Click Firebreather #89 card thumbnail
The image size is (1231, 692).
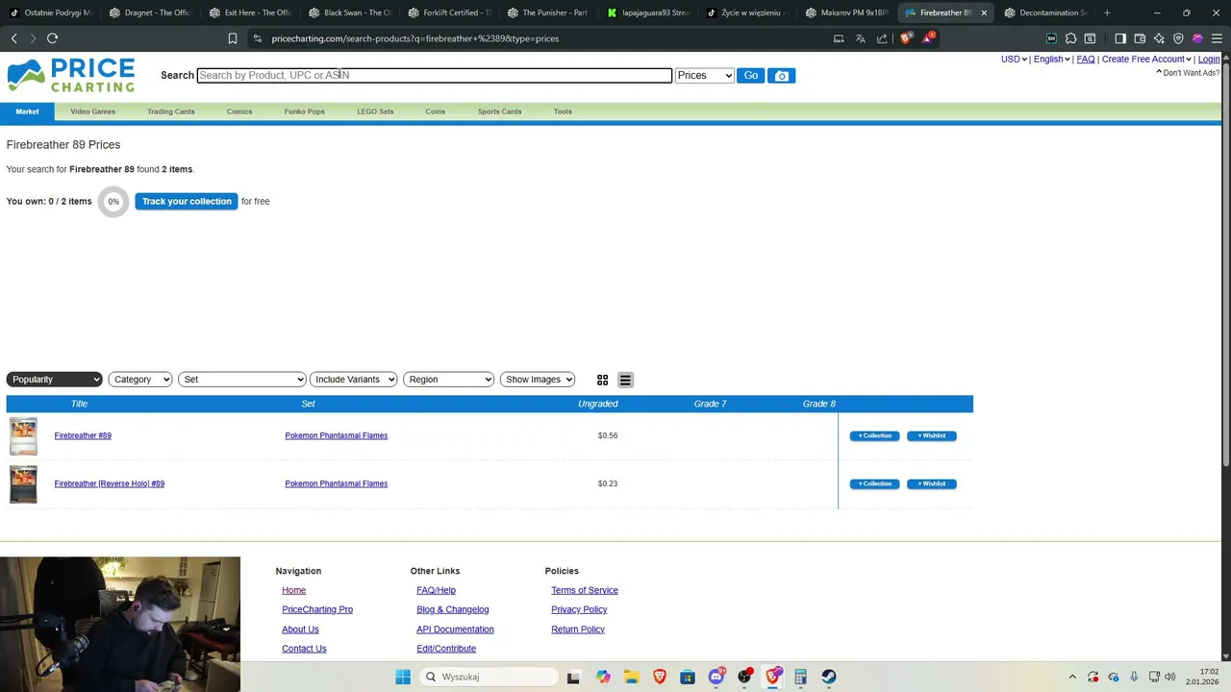click(x=23, y=436)
